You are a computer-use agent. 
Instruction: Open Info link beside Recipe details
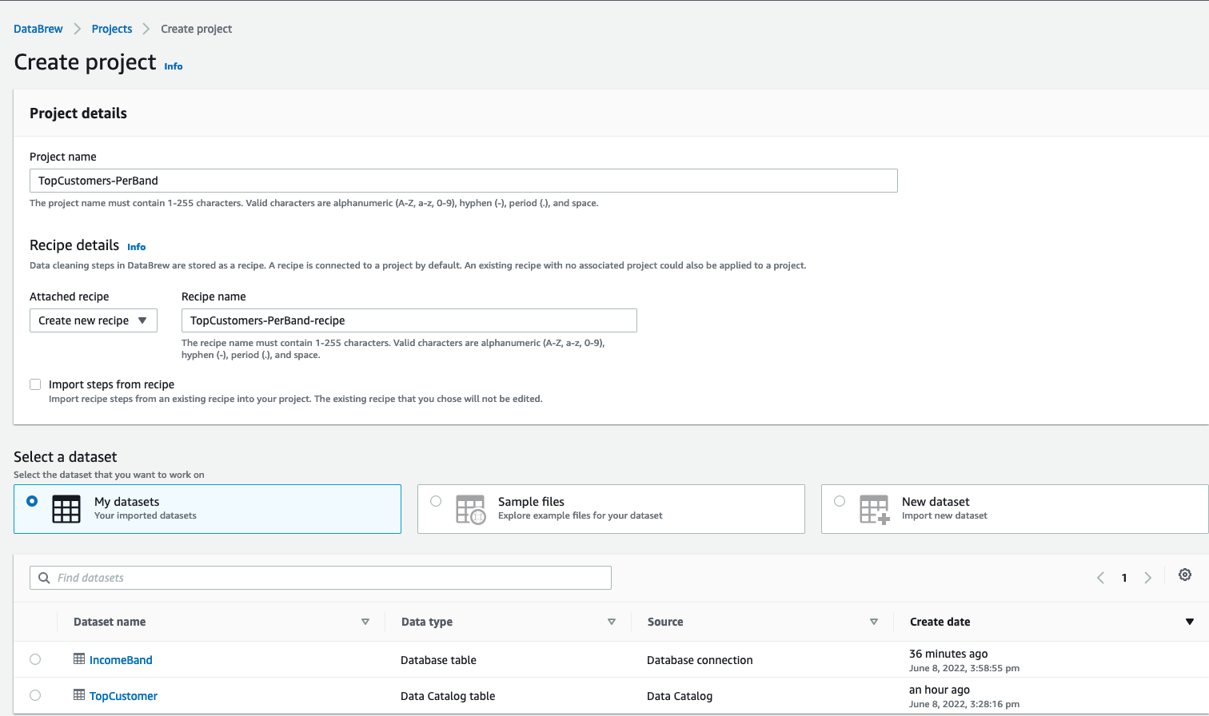pos(137,247)
